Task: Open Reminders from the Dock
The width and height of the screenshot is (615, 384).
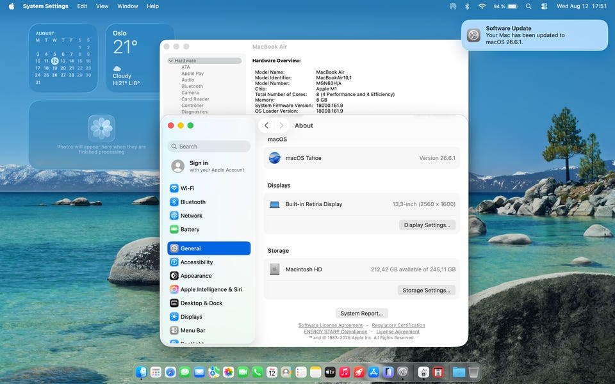Action: pyautogui.click(x=301, y=372)
